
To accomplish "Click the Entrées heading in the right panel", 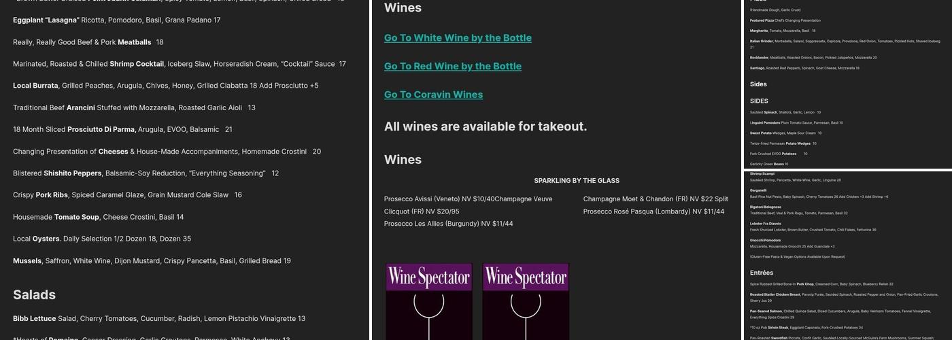I will (761, 273).
